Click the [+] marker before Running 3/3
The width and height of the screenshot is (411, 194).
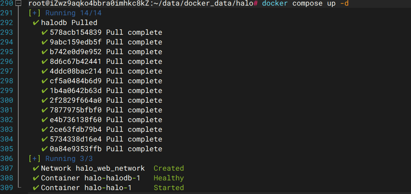(35, 159)
